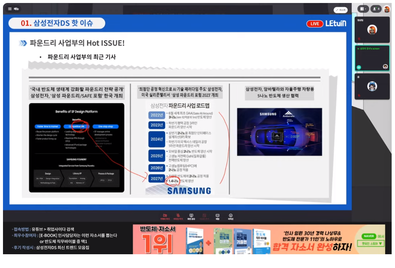Click the 2025년 roadmap year label
The height and width of the screenshot is (268, 395).
pyautogui.click(x=157, y=156)
